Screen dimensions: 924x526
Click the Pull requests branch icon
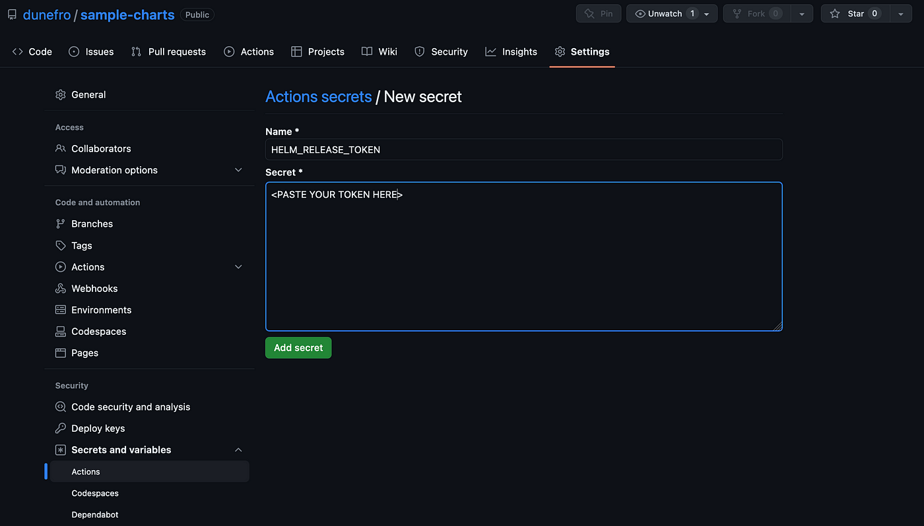click(137, 51)
